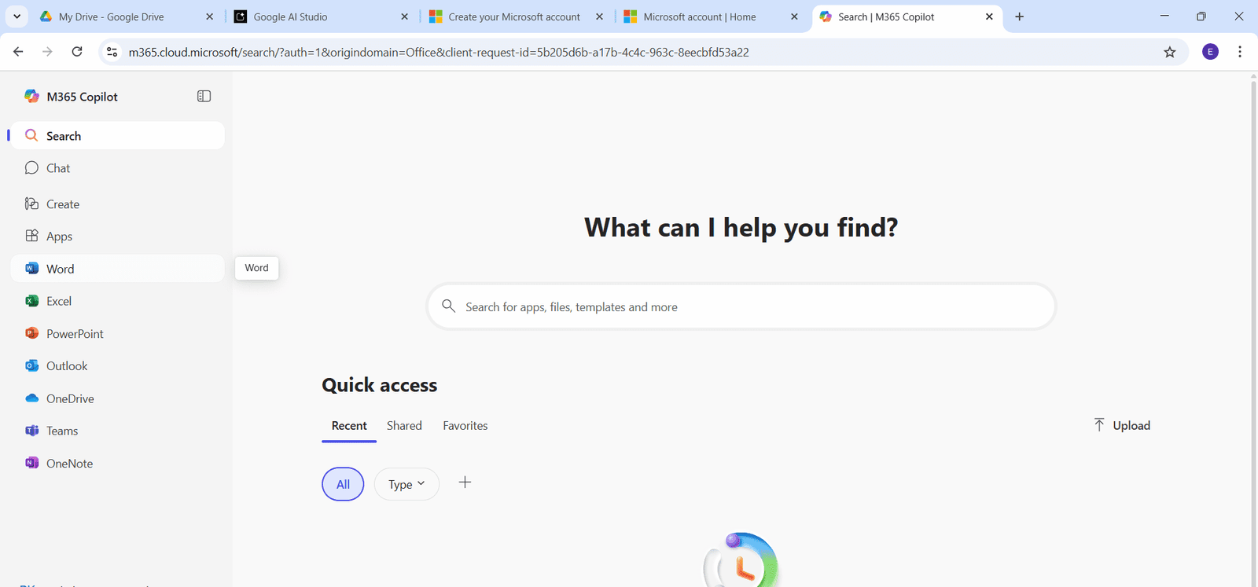The width and height of the screenshot is (1258, 587).
Task: Open Copilot Chat in the sidebar
Action: pos(58,168)
